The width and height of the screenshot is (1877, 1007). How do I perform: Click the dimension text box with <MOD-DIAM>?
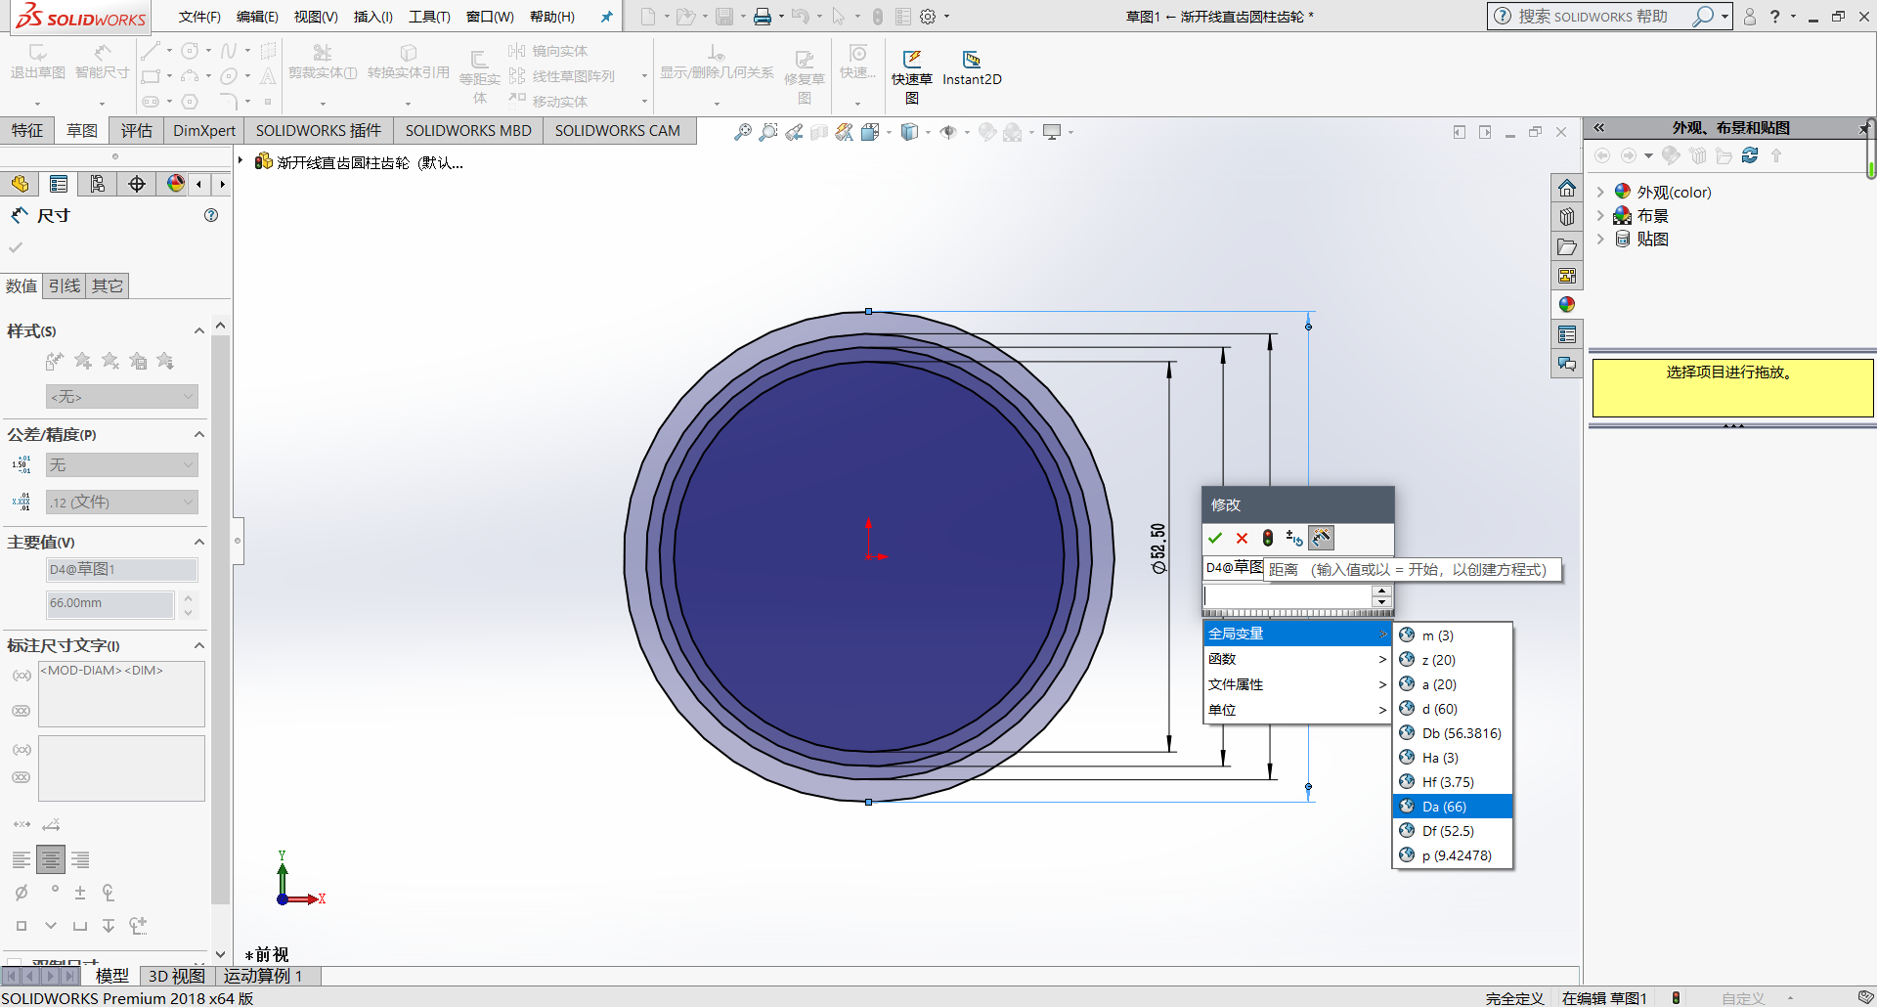click(121, 694)
